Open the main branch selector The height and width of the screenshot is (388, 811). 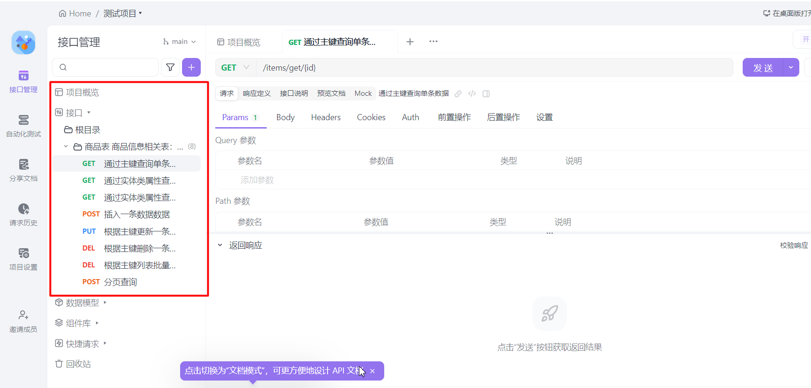pos(179,42)
